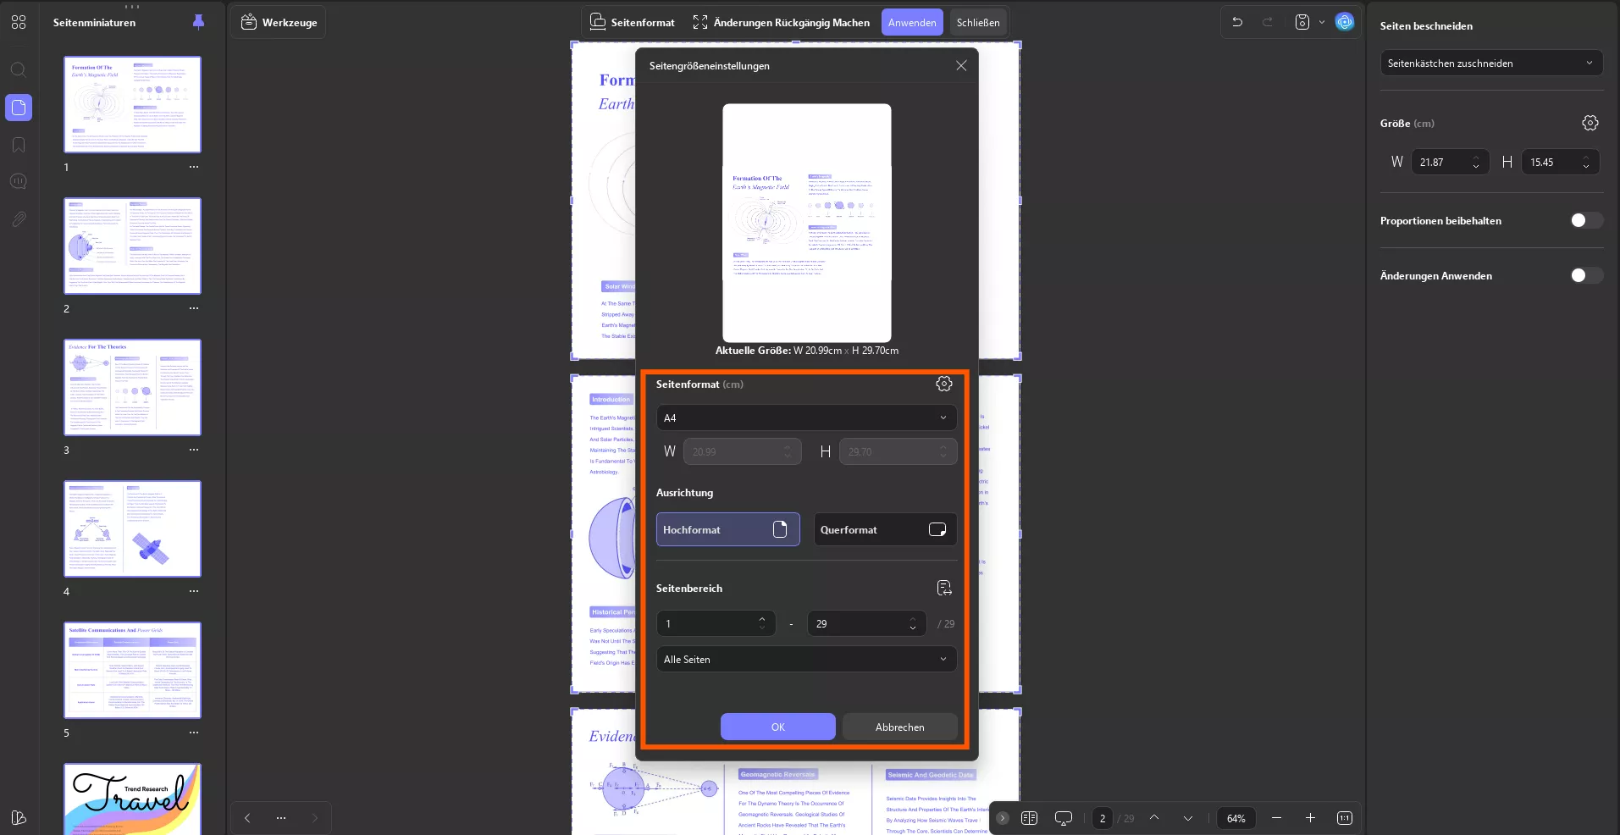Image resolution: width=1620 pixels, height=835 pixels.
Task: Open the 64% zoom level dropdown
Action: tap(1236, 818)
